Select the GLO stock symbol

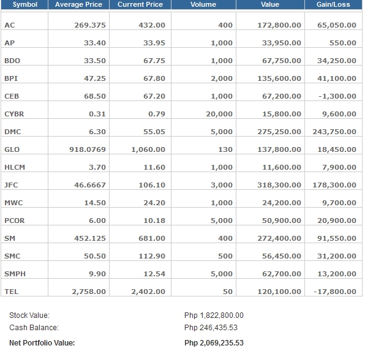point(12,149)
